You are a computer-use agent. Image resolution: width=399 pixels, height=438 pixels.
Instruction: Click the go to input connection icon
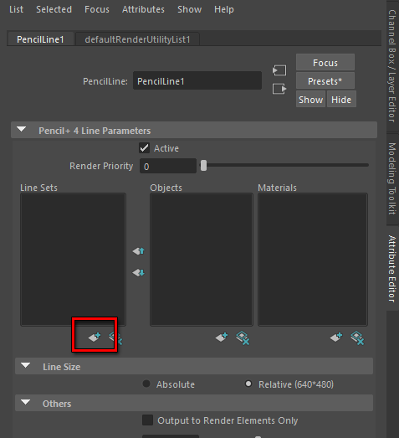[x=279, y=70]
